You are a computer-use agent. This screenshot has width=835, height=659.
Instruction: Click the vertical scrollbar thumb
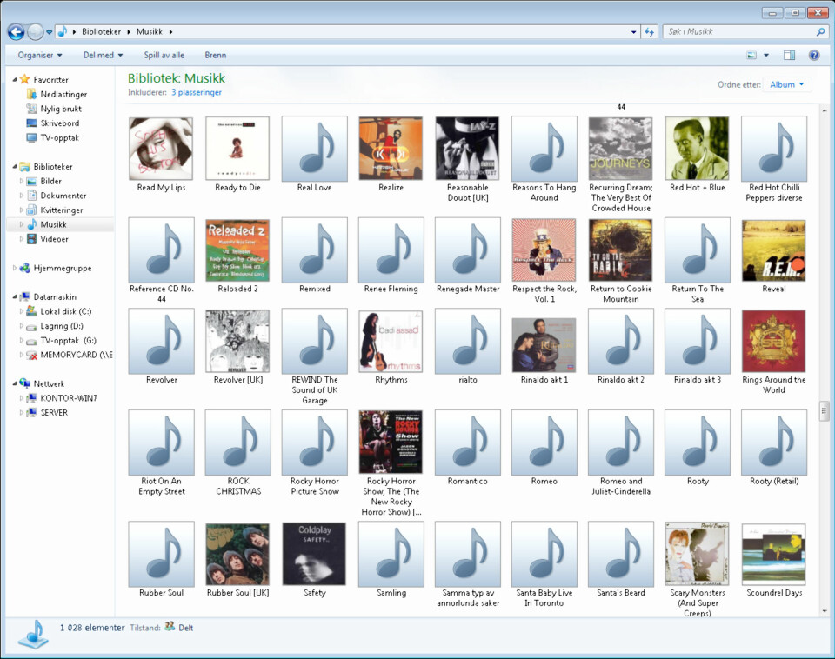(824, 409)
